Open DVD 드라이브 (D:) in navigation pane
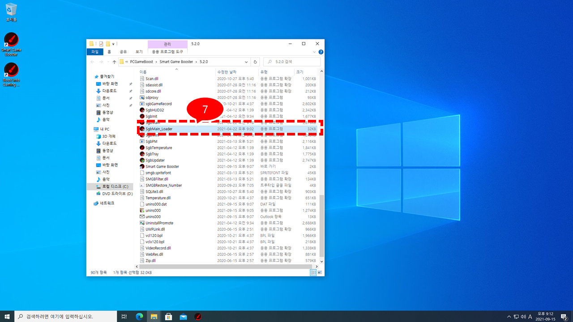Image resolution: width=573 pixels, height=322 pixels. click(x=114, y=194)
